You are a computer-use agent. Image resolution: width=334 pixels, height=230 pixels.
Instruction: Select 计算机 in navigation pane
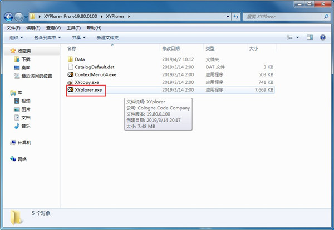(24, 143)
